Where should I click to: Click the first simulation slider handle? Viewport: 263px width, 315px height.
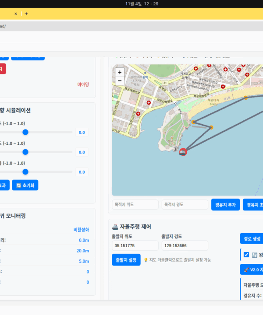(x=25, y=132)
